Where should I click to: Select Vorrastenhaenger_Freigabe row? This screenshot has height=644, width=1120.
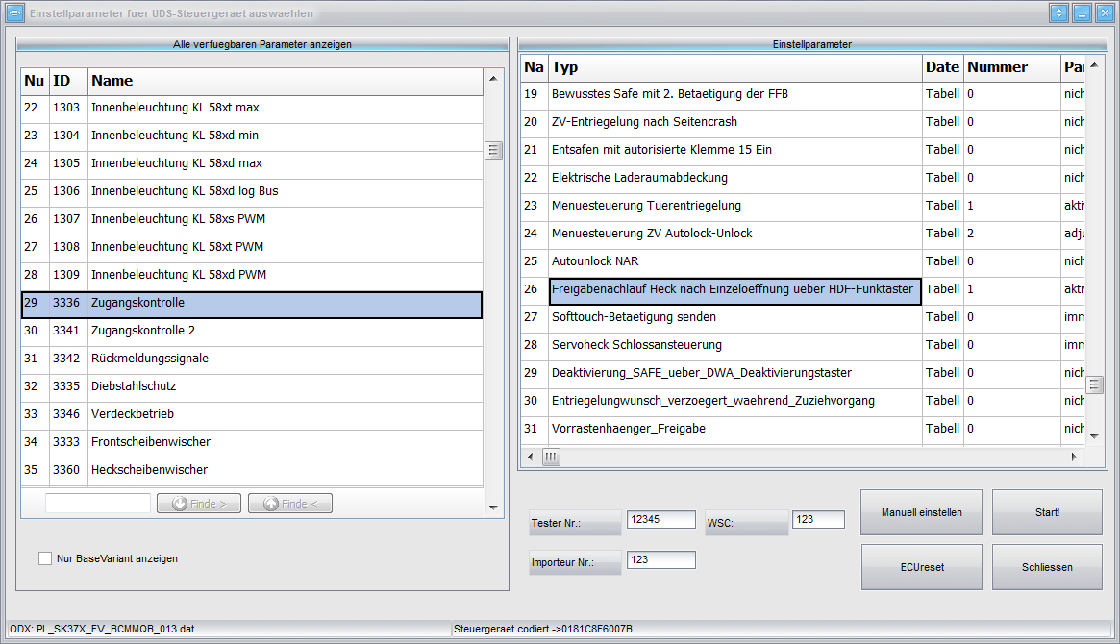[x=803, y=429]
